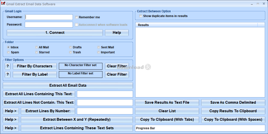Click Extract Lines By Number button
Image resolution: width=268 pixels, height=134 pixels.
(48, 111)
